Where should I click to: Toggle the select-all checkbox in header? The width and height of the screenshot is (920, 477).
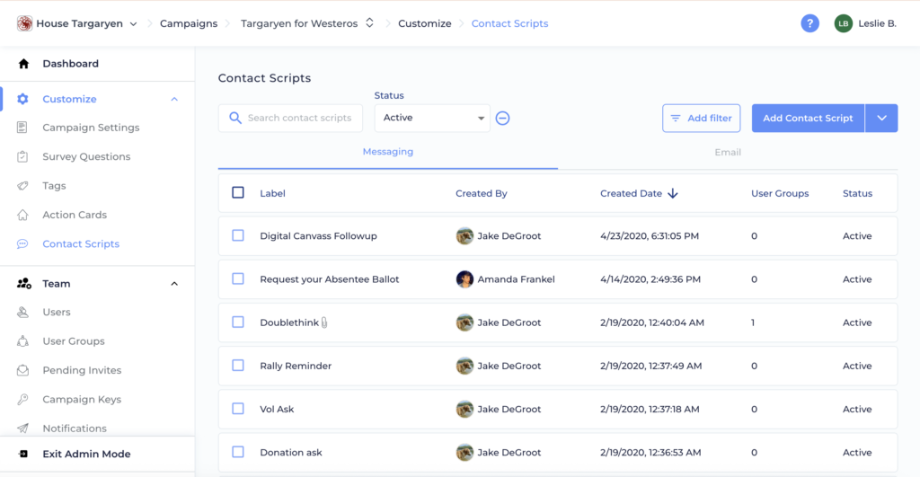(237, 192)
